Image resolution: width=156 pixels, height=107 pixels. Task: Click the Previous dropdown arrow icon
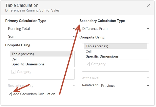148,86
